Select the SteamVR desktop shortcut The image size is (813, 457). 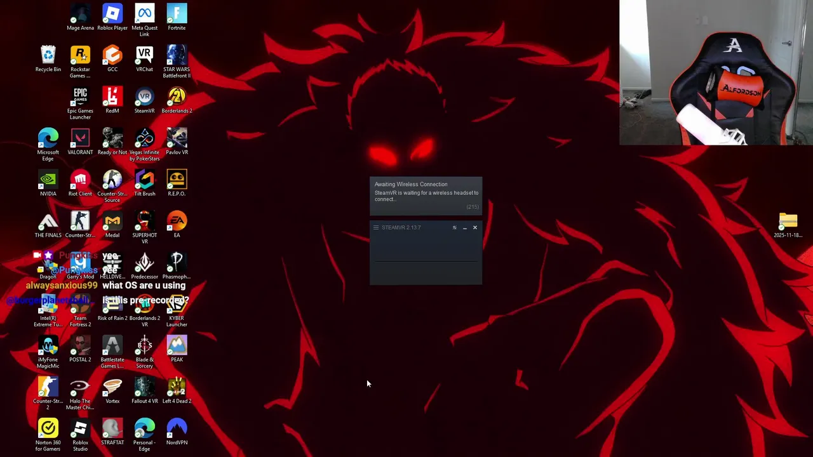pos(144,100)
